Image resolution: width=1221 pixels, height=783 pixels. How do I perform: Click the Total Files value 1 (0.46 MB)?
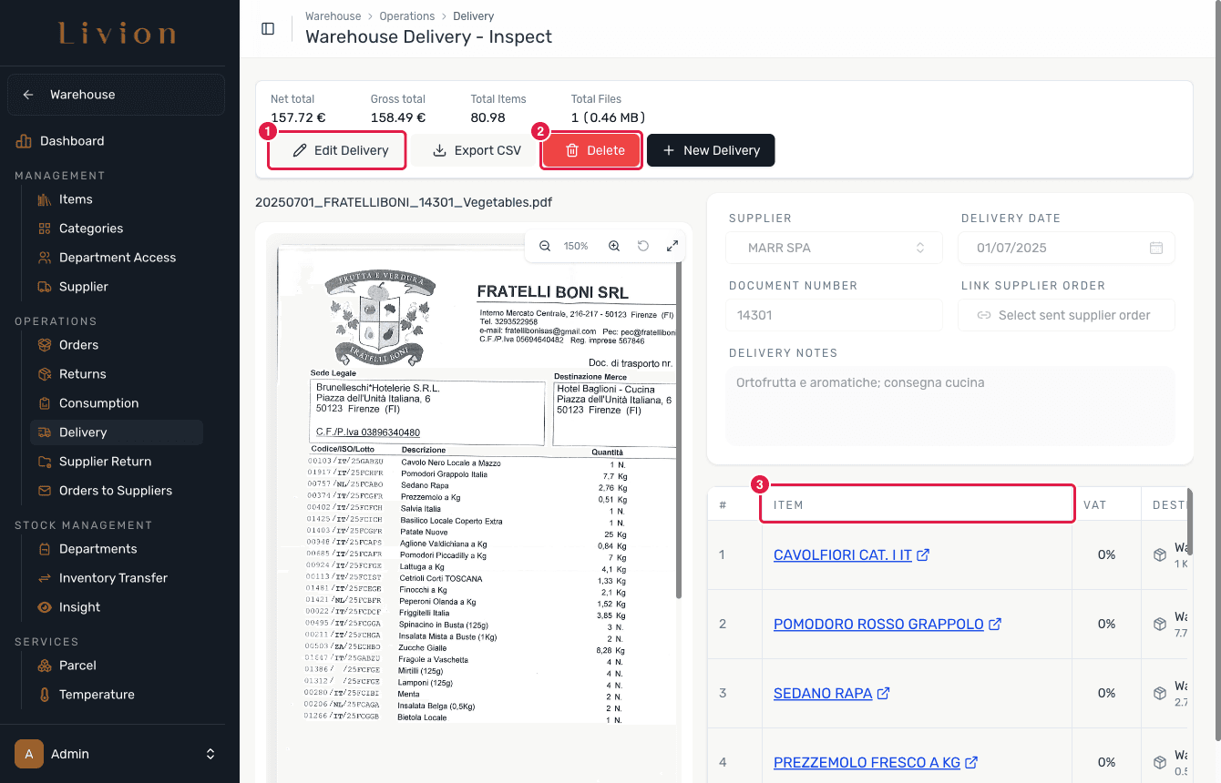[609, 117]
